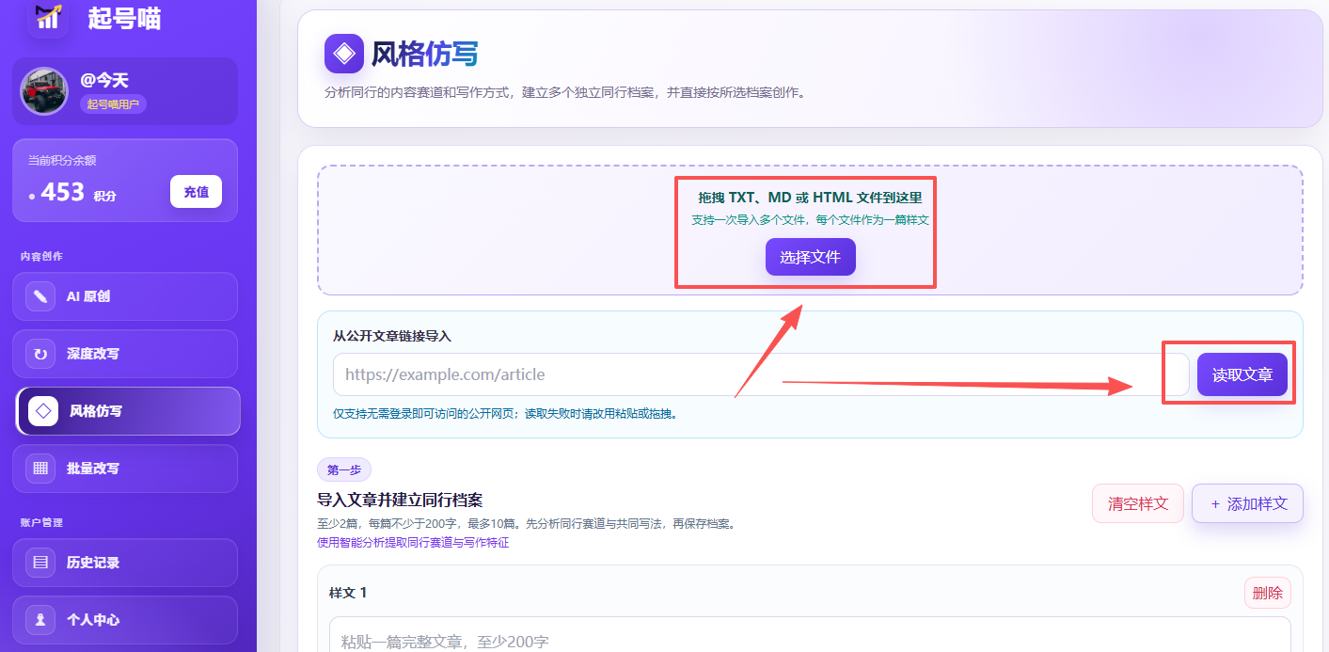
Task: Click the 起号喵用户 badge
Action: pyautogui.click(x=113, y=104)
